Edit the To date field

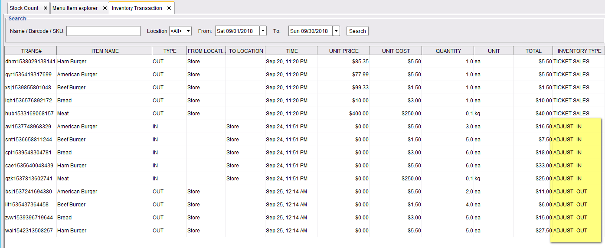coord(311,31)
